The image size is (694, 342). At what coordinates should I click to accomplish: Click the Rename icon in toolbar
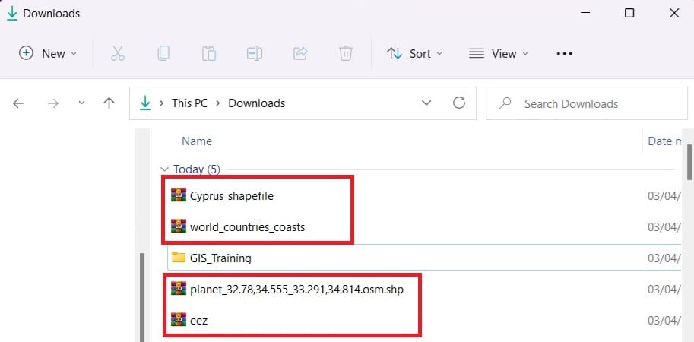tap(254, 53)
